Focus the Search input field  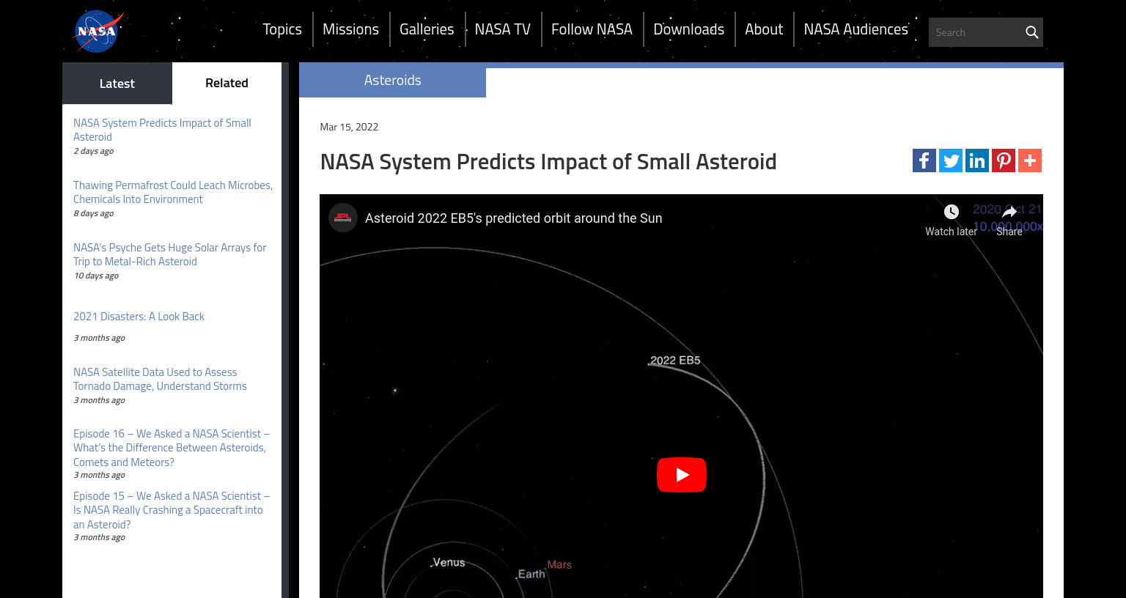point(975,32)
